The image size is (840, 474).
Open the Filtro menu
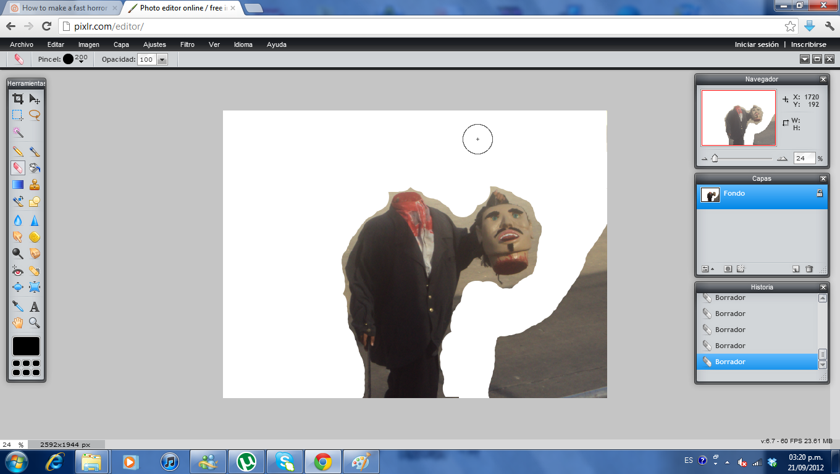coord(187,44)
